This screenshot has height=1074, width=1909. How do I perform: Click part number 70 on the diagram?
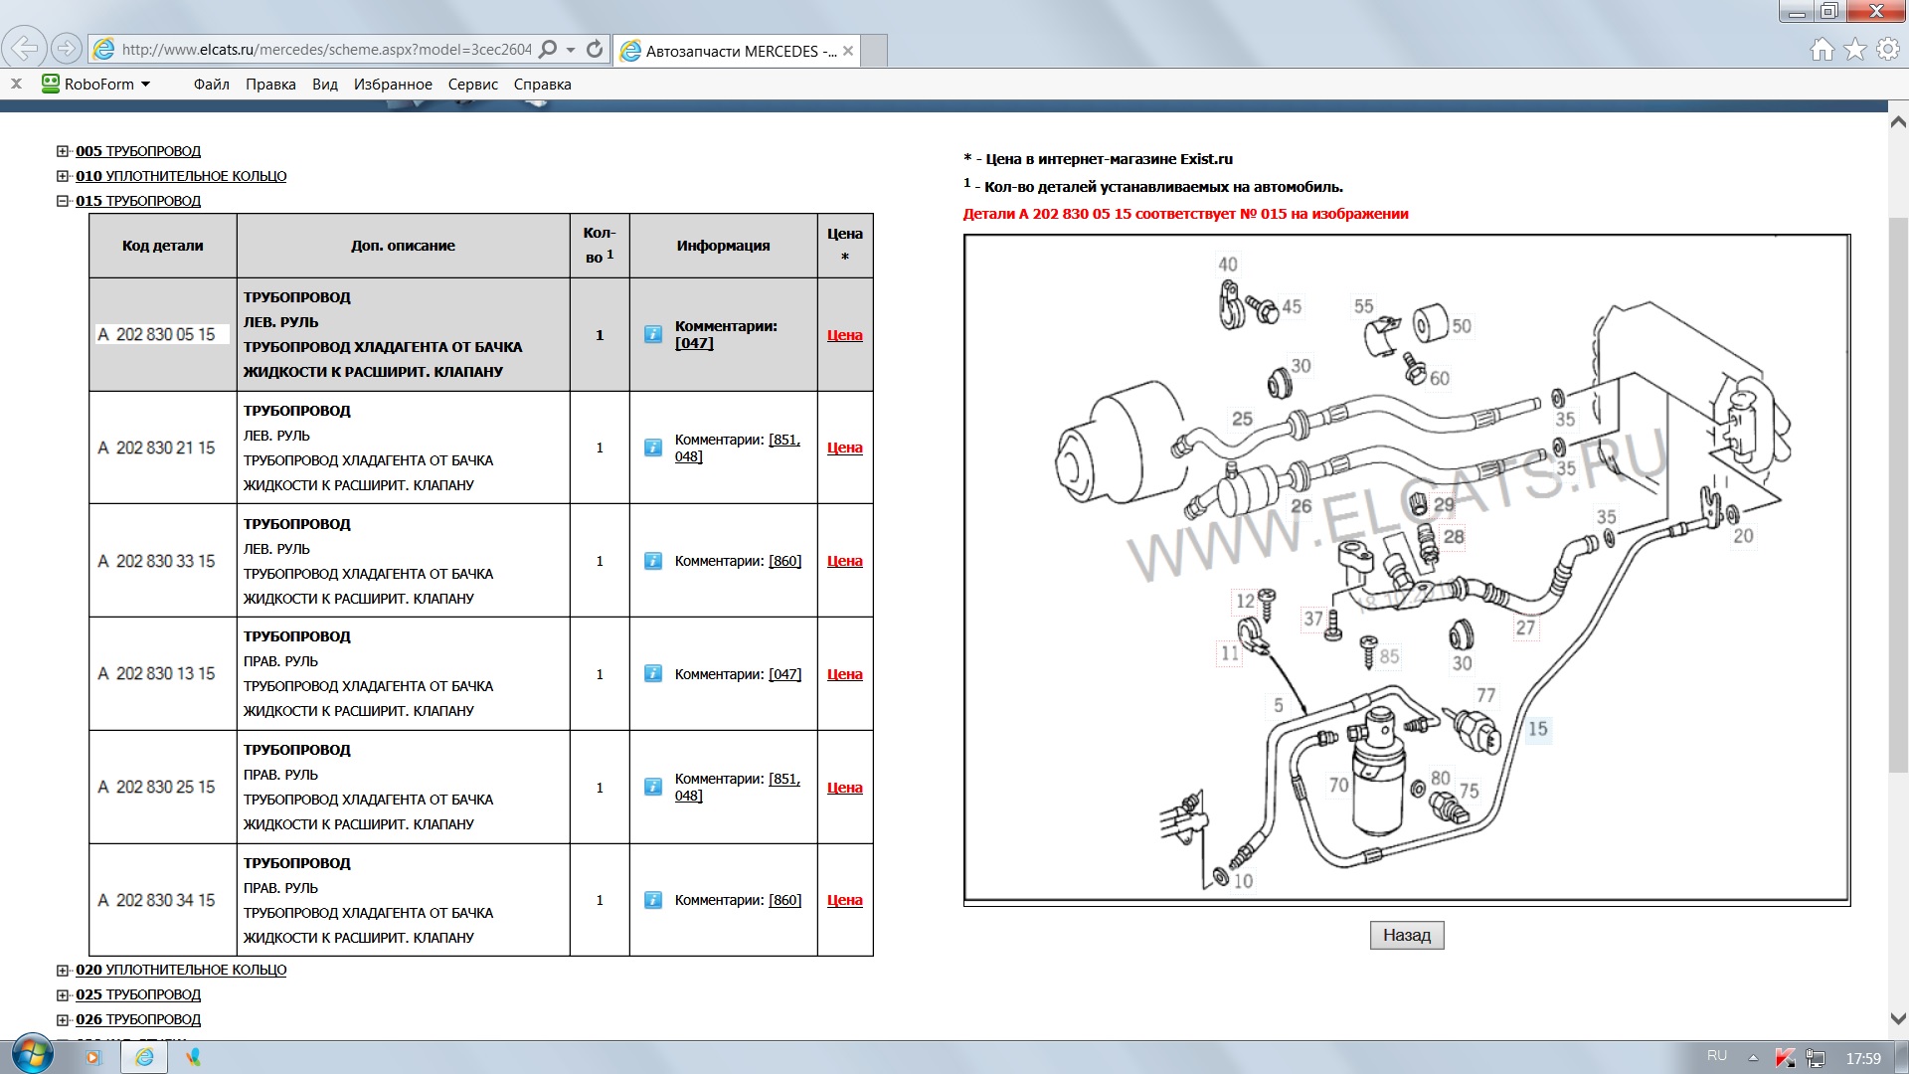coord(1339,785)
